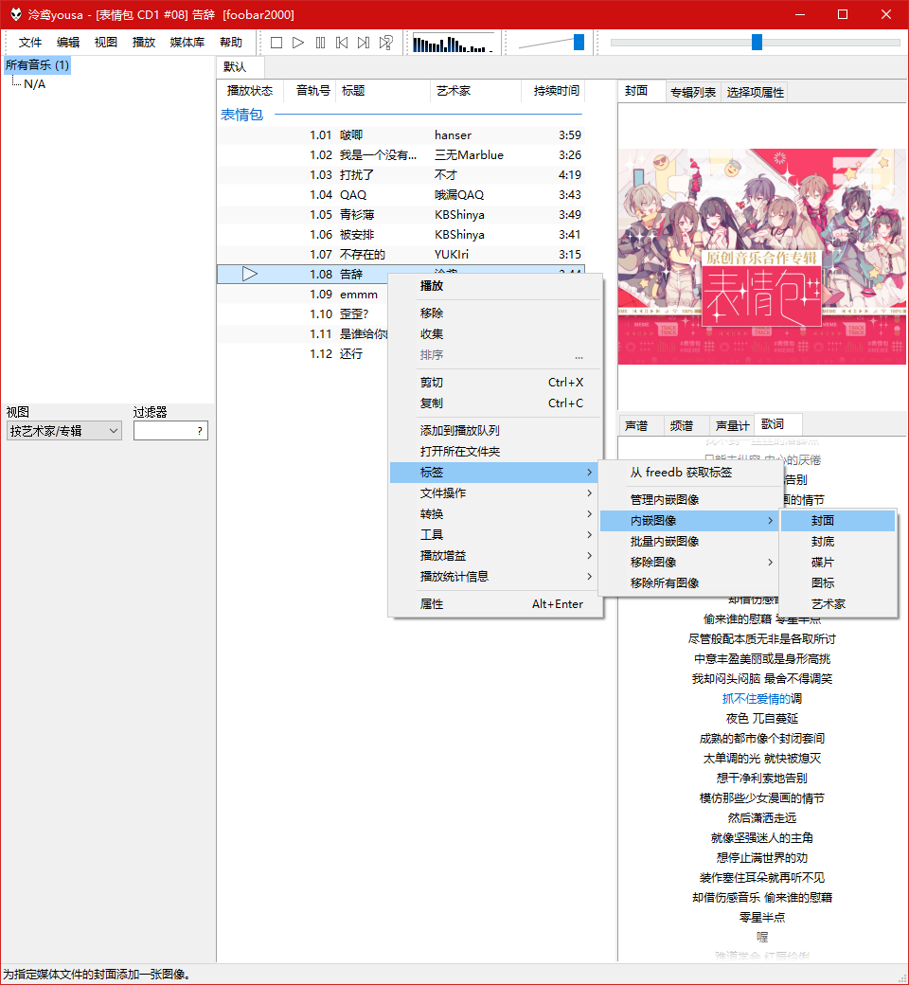Image resolution: width=909 pixels, height=985 pixels.
Task: Open the 按艺术家/专辑 view dropdown
Action: tap(63, 431)
